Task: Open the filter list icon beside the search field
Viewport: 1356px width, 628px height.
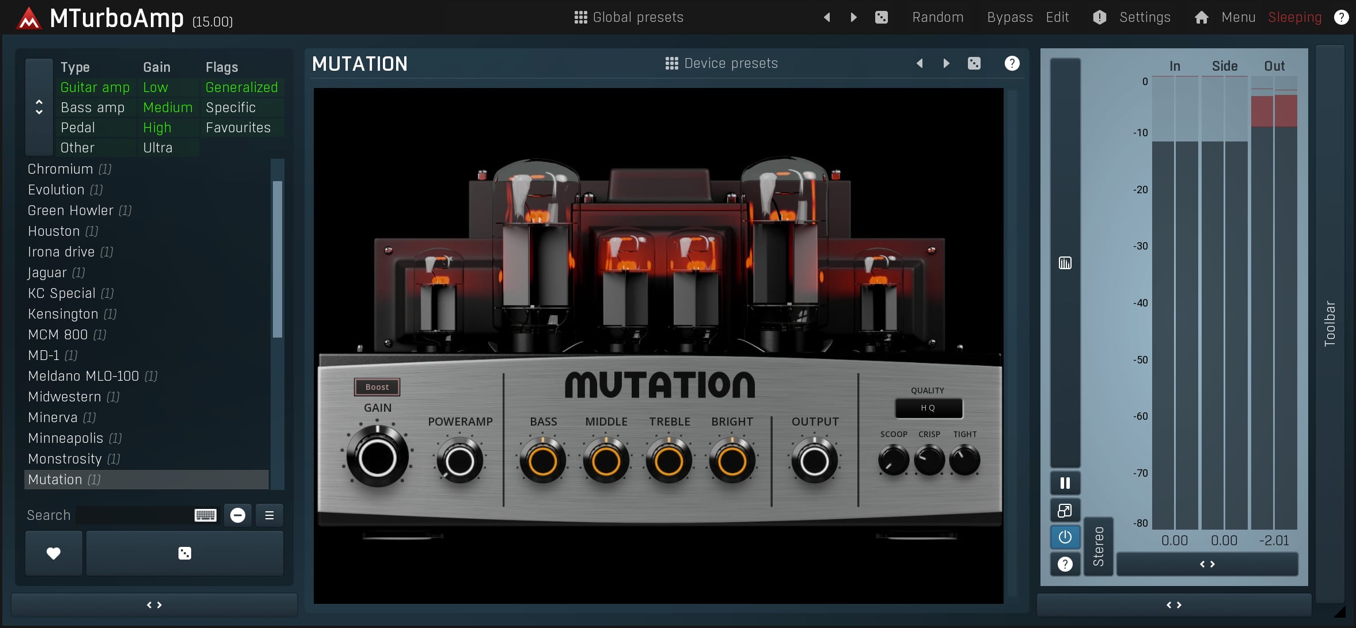Action: point(268,515)
